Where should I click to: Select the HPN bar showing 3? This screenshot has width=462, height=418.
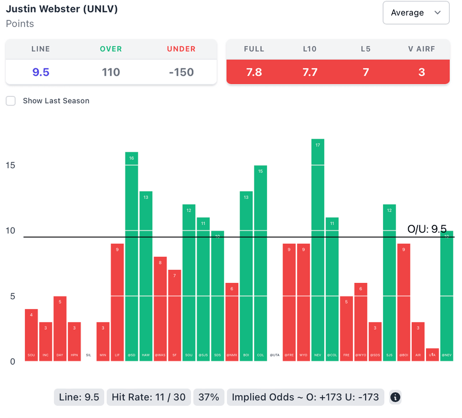[74, 341]
